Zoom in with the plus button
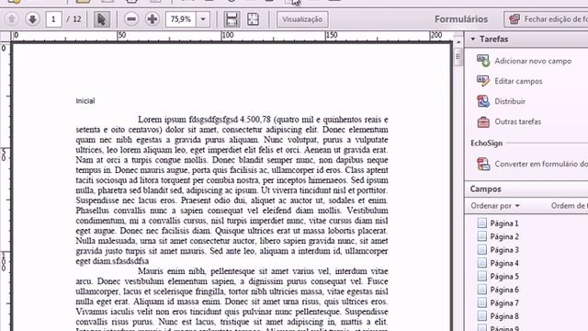 tap(153, 19)
